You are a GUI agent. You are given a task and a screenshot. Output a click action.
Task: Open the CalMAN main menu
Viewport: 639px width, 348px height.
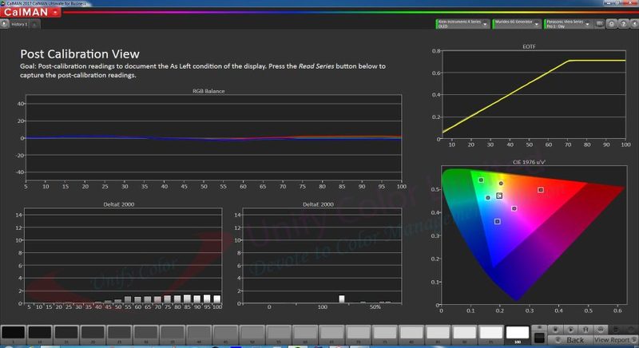31,12
